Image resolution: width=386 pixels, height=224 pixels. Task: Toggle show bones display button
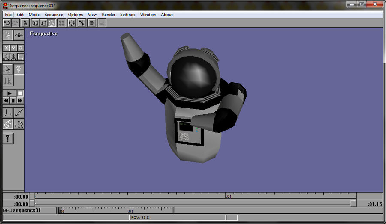tap(19, 113)
